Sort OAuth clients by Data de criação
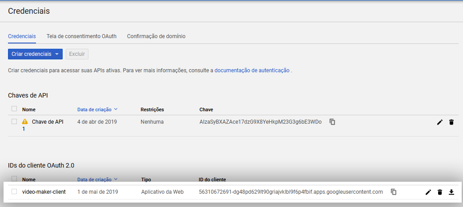The width and height of the screenshot is (463, 207). click(x=97, y=180)
